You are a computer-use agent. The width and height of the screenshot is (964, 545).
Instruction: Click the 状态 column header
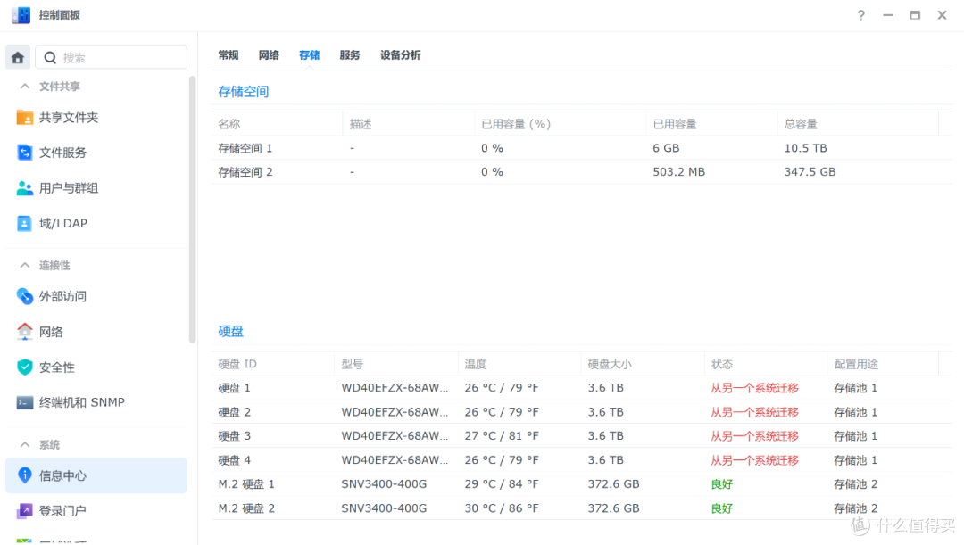click(722, 364)
